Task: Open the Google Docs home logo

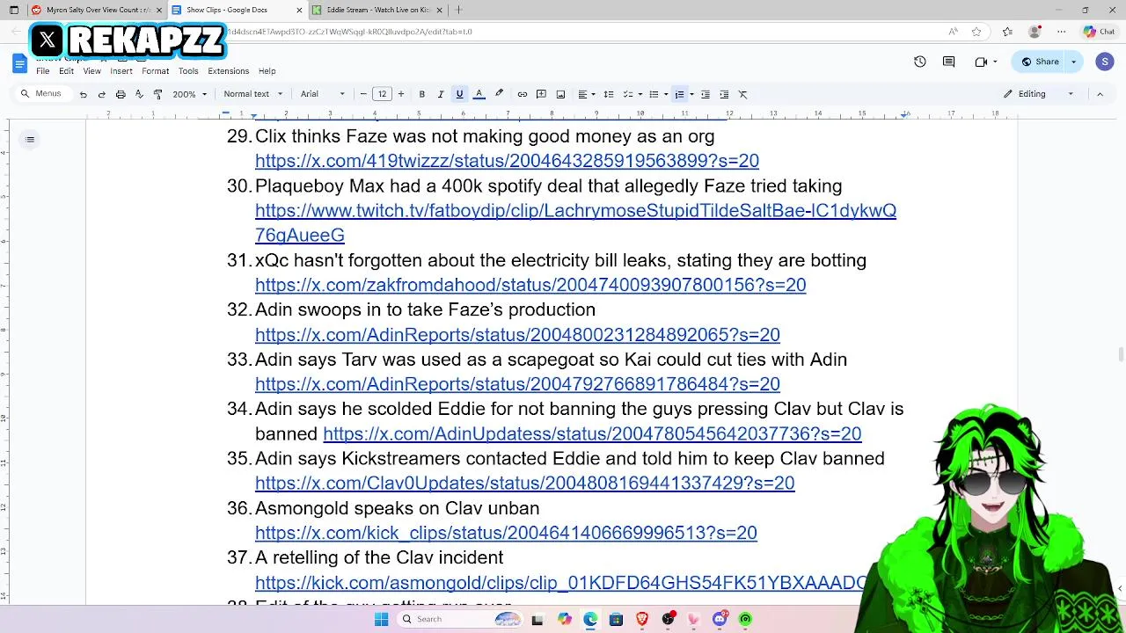Action: tap(19, 63)
